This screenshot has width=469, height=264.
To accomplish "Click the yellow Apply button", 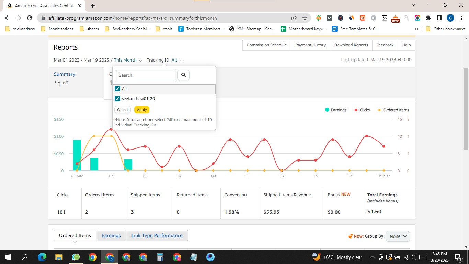I will [142, 110].
